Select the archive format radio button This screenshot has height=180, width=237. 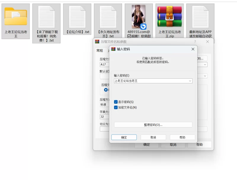pos(106,90)
